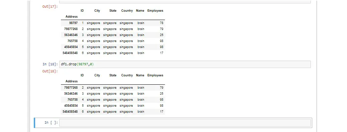This screenshot has height=132, width=347.
Task: Click Employees value 17 in second table
Action: 161,112
